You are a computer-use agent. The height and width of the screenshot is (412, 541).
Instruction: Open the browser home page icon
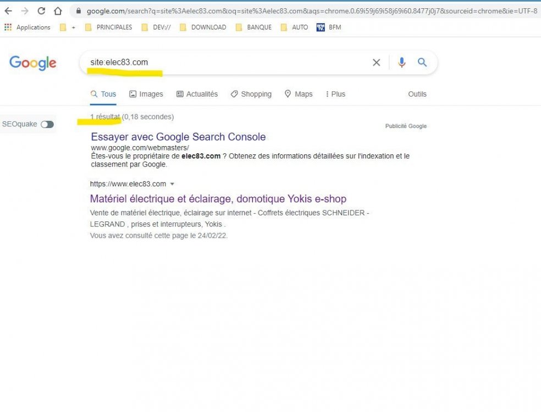coord(58,11)
